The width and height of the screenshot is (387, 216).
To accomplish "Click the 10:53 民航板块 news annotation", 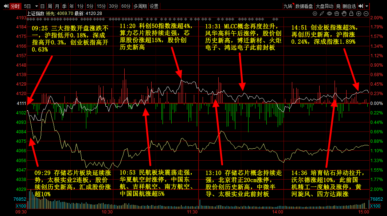I will coord(156,183).
